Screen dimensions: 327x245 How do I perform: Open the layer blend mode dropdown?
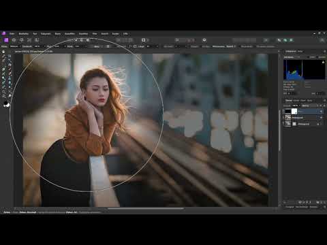coord(309,105)
